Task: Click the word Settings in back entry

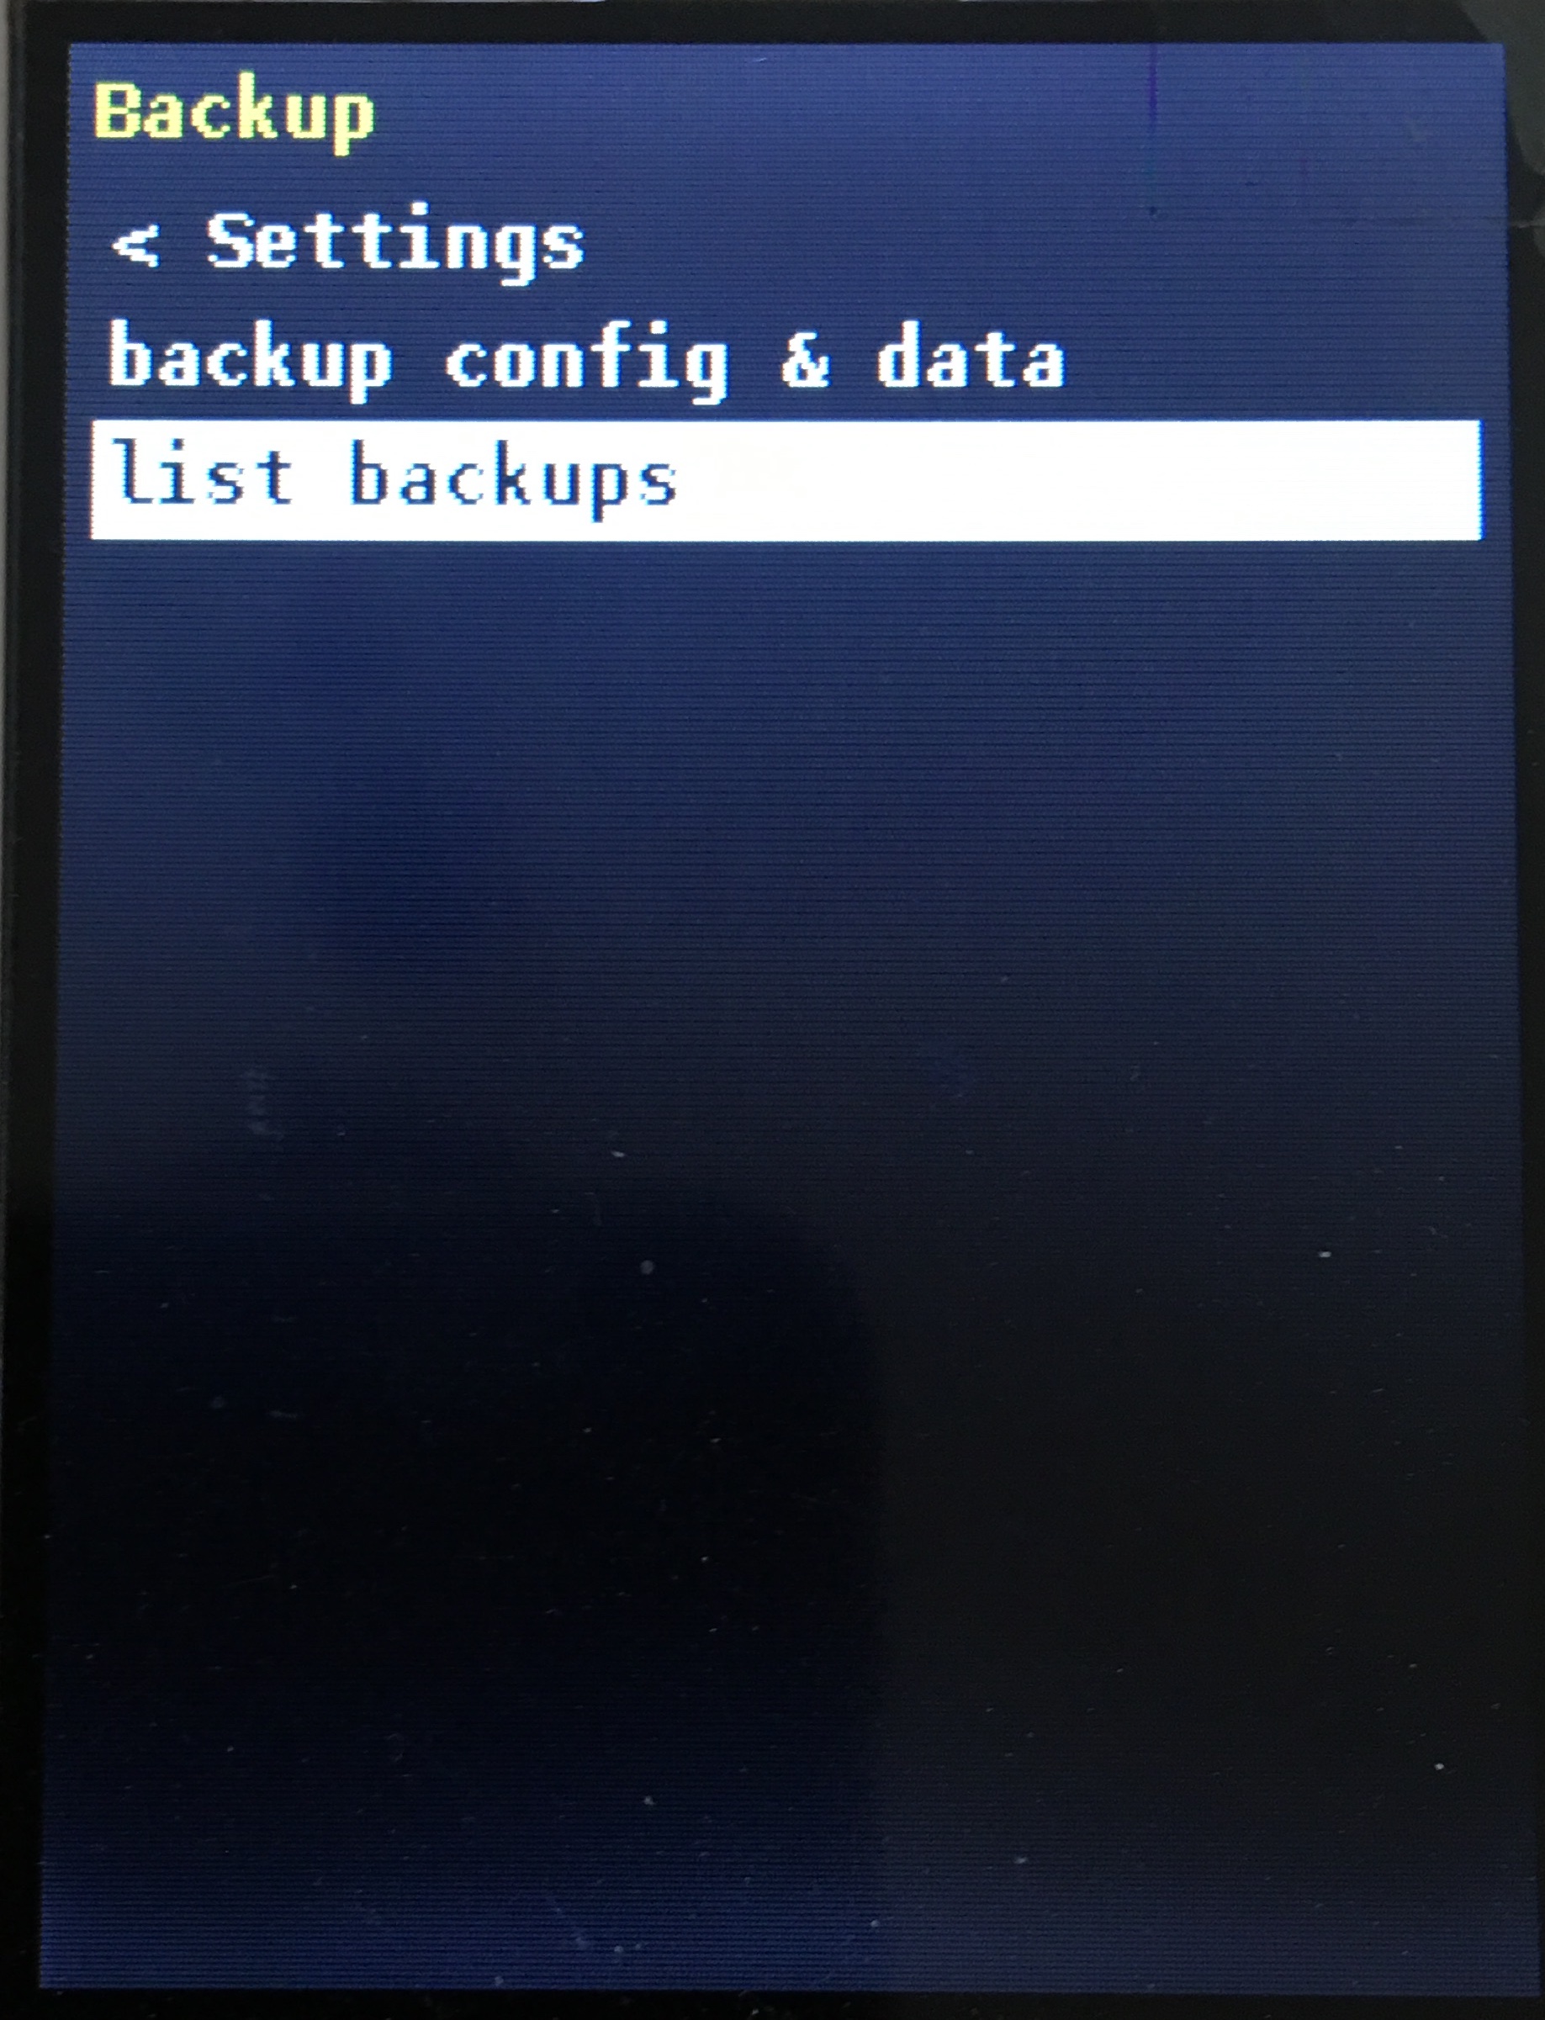Action: (395, 243)
